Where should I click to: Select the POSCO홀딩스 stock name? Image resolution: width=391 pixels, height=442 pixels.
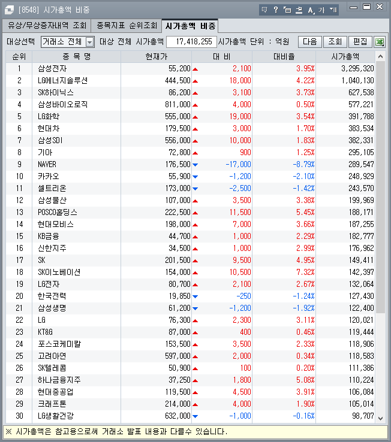[58, 212]
